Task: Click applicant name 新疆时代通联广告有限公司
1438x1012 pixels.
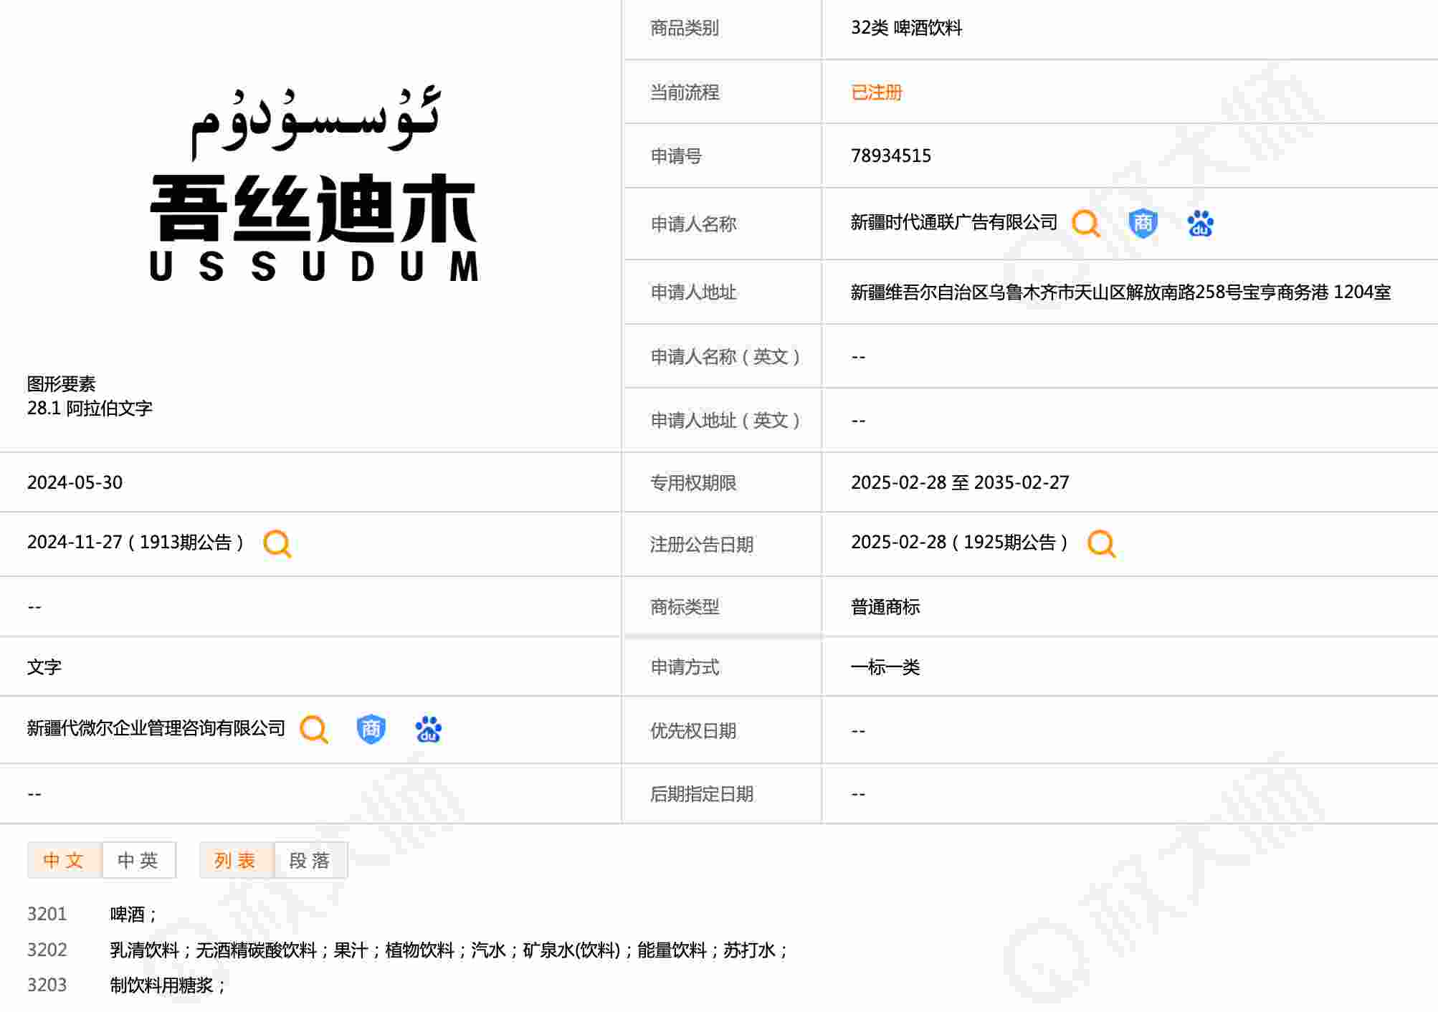Action: [x=953, y=223]
